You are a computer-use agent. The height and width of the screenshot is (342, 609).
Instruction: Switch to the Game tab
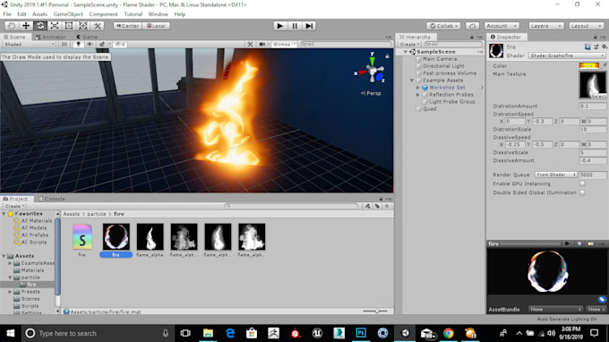pyautogui.click(x=87, y=37)
